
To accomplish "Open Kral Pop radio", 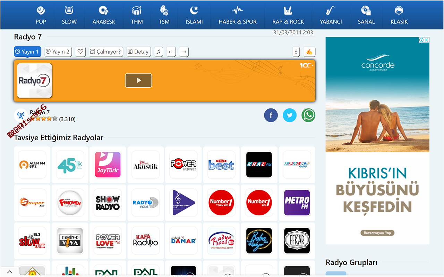I will 297,164.
